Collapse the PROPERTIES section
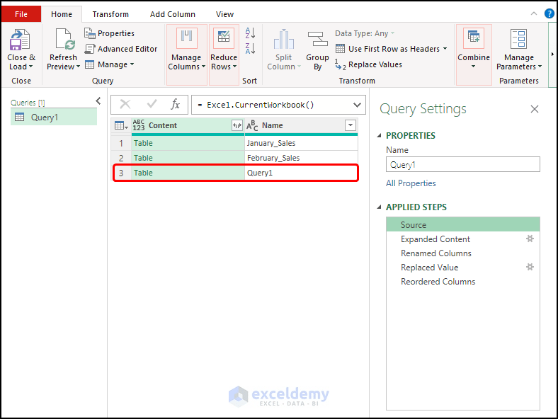The width and height of the screenshot is (558, 419). 380,135
